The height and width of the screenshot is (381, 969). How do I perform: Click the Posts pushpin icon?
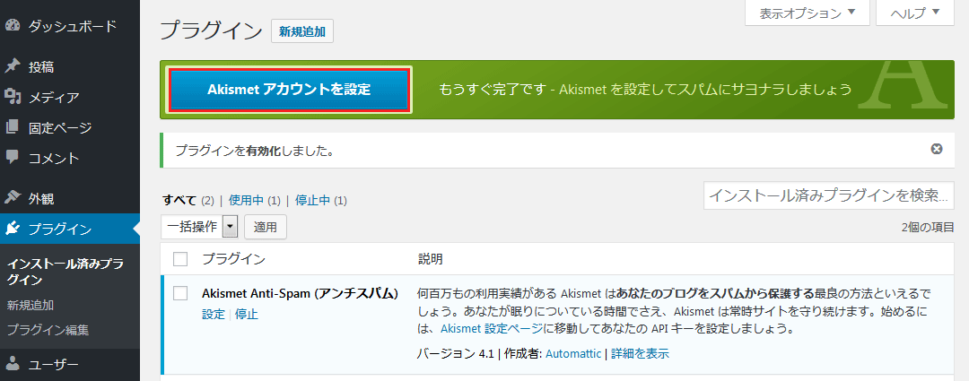[13, 66]
